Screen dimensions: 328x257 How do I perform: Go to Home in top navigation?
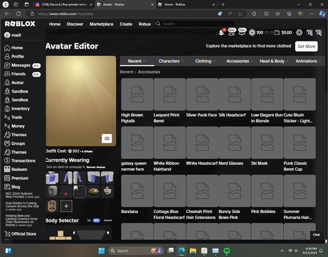pyautogui.click(x=54, y=24)
